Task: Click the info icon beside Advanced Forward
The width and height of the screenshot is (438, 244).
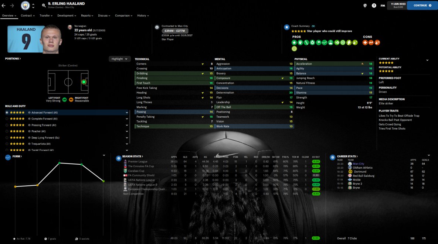Action: (x=29, y=113)
